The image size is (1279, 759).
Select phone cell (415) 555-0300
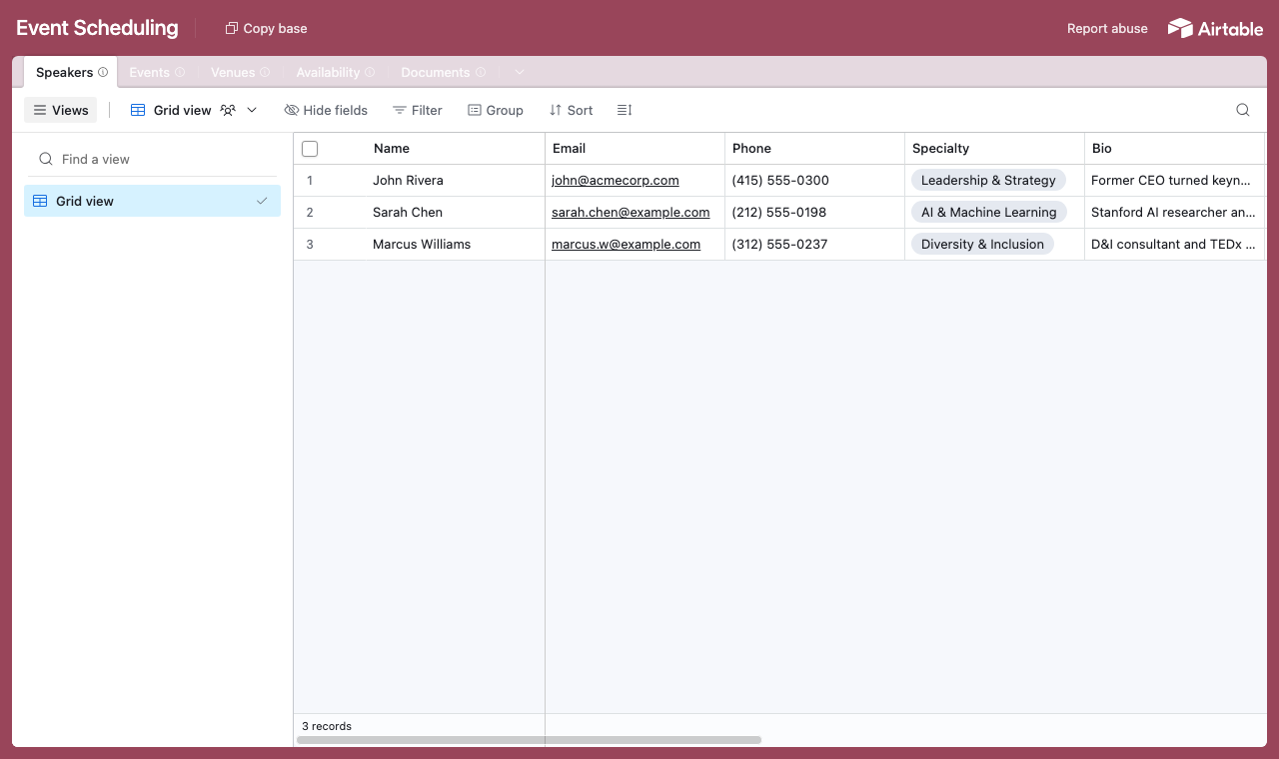tap(814, 180)
